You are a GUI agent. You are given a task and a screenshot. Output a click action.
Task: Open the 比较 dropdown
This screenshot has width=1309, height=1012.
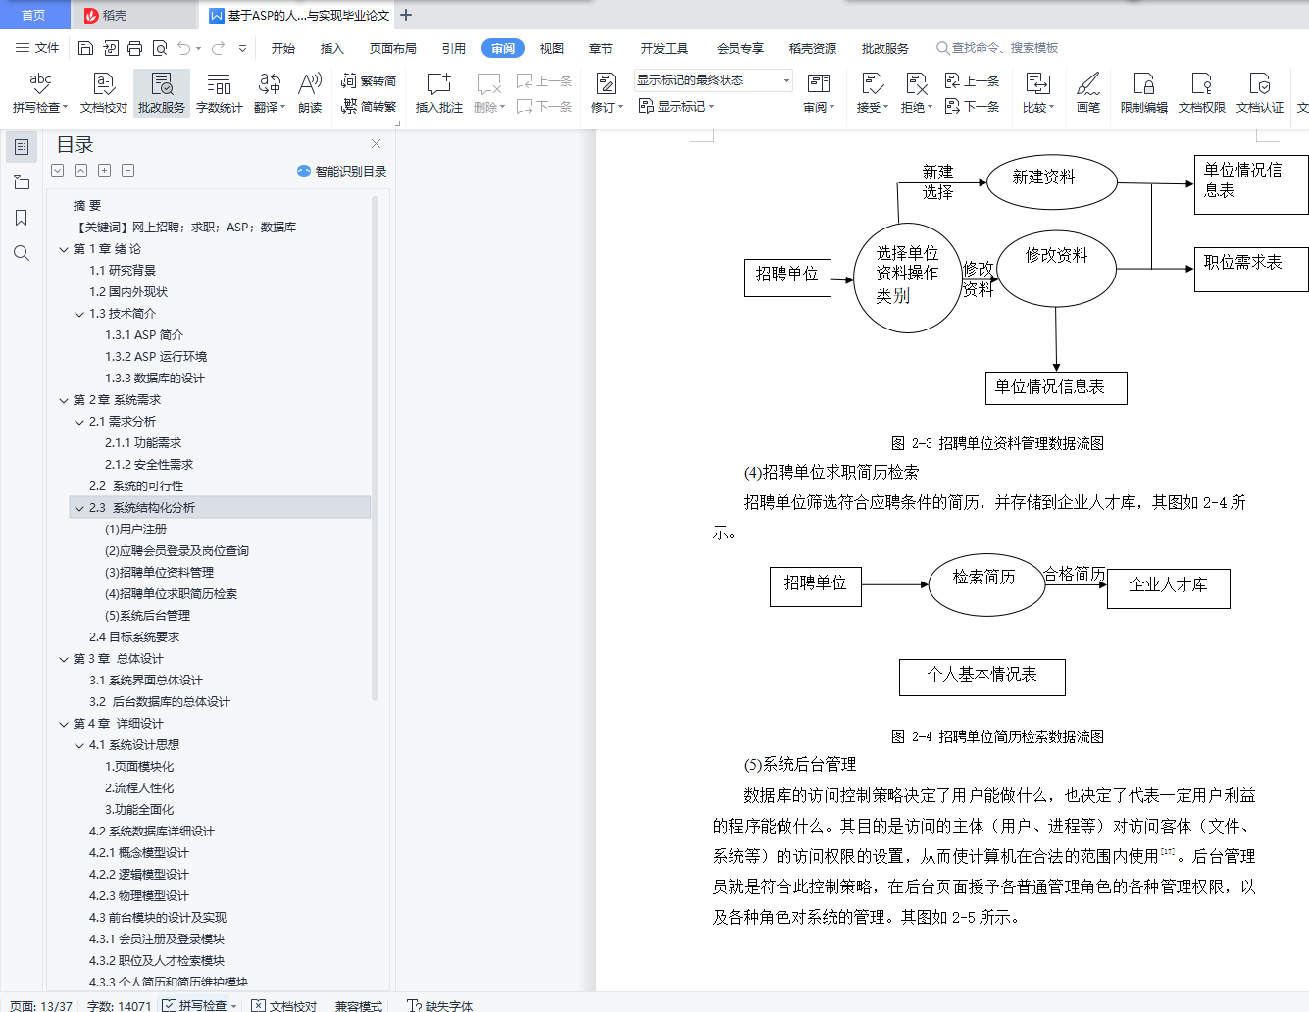(x=1051, y=108)
